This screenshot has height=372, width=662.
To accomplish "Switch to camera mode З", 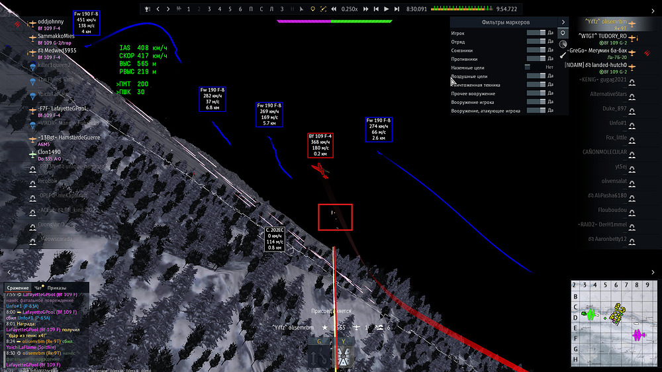I will (x=282, y=9).
